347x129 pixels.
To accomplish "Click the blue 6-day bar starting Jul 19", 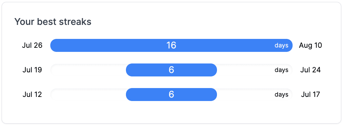I will point(171,70).
